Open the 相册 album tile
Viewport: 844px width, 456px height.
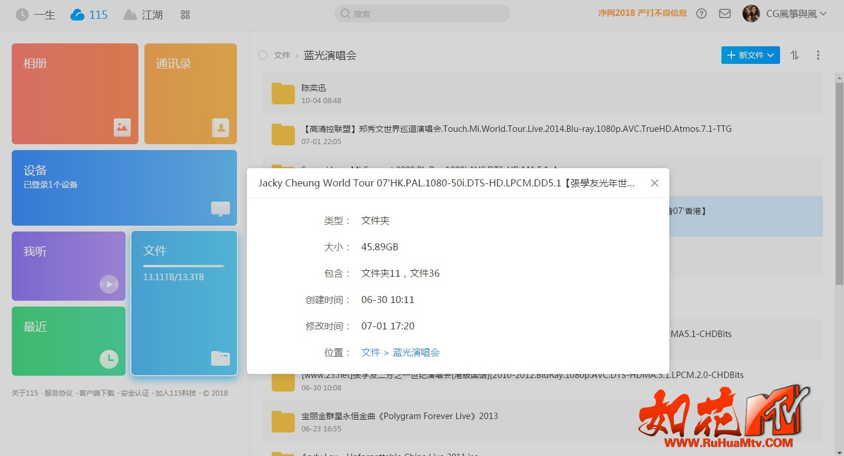pyautogui.click(x=75, y=94)
